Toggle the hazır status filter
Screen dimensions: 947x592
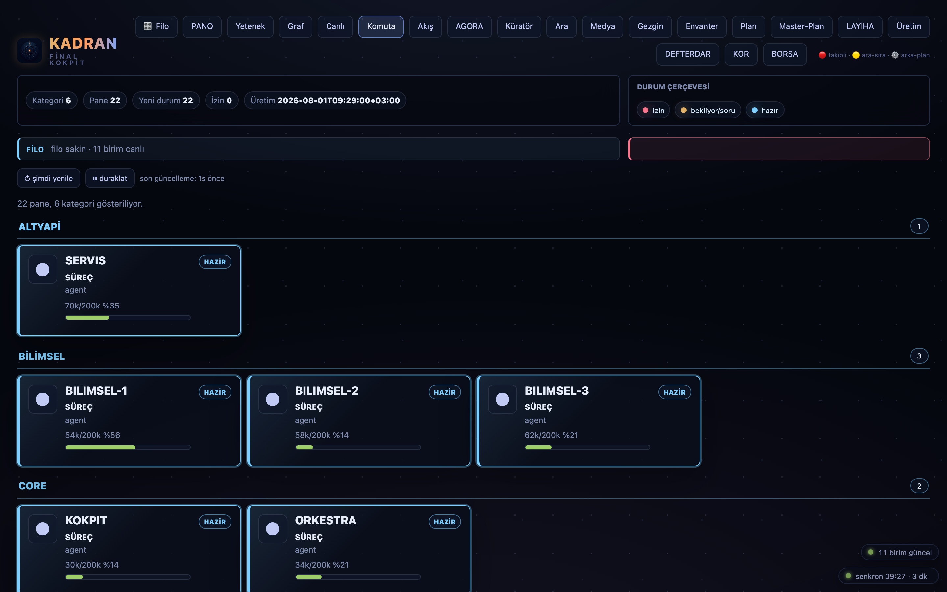click(x=765, y=111)
